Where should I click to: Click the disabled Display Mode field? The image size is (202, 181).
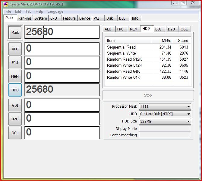pyautogui.click(x=165, y=129)
